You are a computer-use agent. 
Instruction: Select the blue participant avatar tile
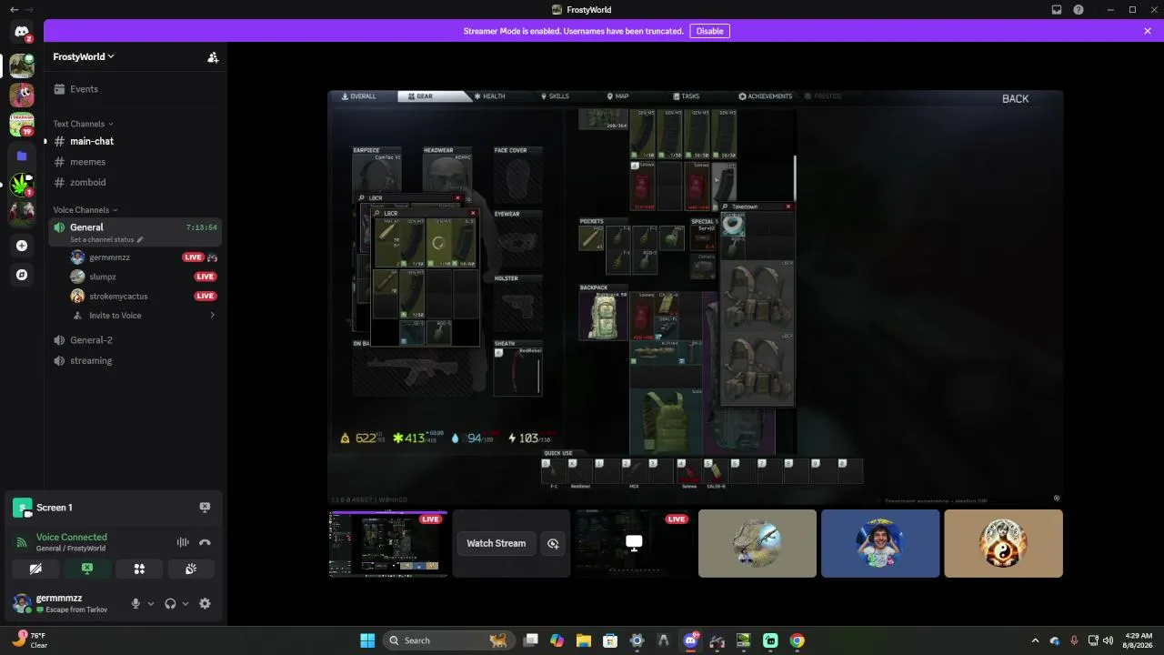point(880,544)
